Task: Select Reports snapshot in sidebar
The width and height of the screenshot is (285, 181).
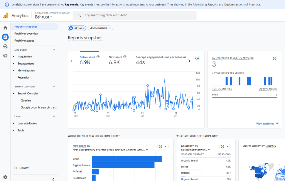Action: tap(35, 27)
